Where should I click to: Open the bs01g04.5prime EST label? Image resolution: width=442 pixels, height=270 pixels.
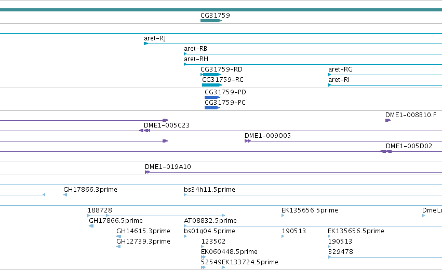(209, 231)
